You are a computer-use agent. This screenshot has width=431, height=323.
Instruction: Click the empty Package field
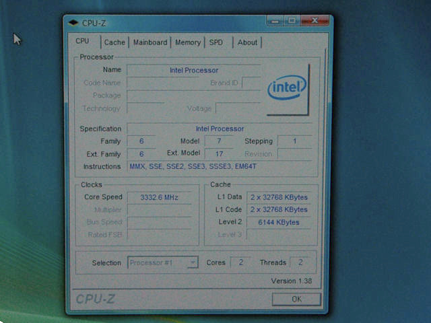pos(194,96)
